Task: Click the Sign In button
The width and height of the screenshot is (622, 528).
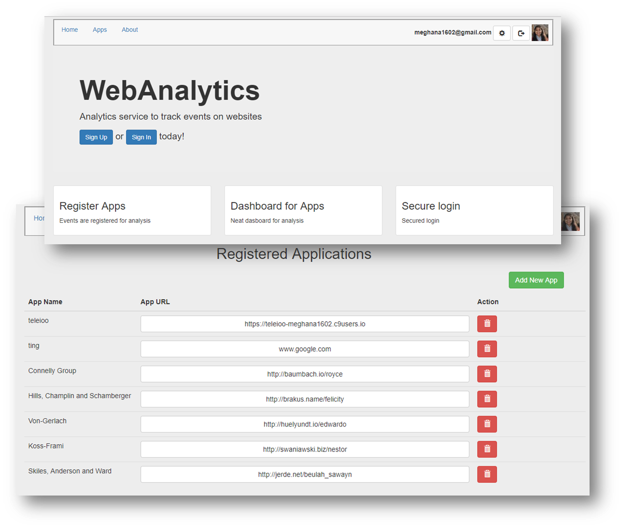Action: coord(141,137)
